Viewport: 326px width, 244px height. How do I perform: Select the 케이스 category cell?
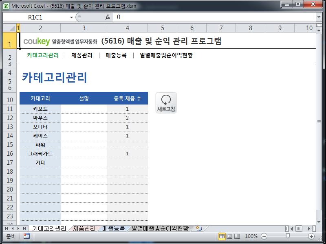pos(40,136)
